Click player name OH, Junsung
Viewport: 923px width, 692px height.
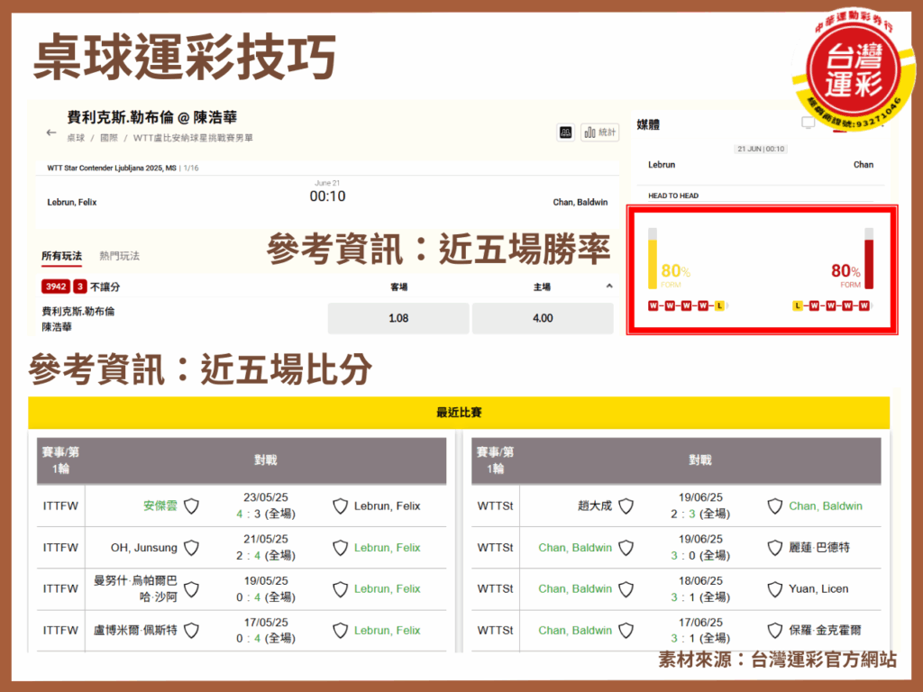tap(143, 548)
